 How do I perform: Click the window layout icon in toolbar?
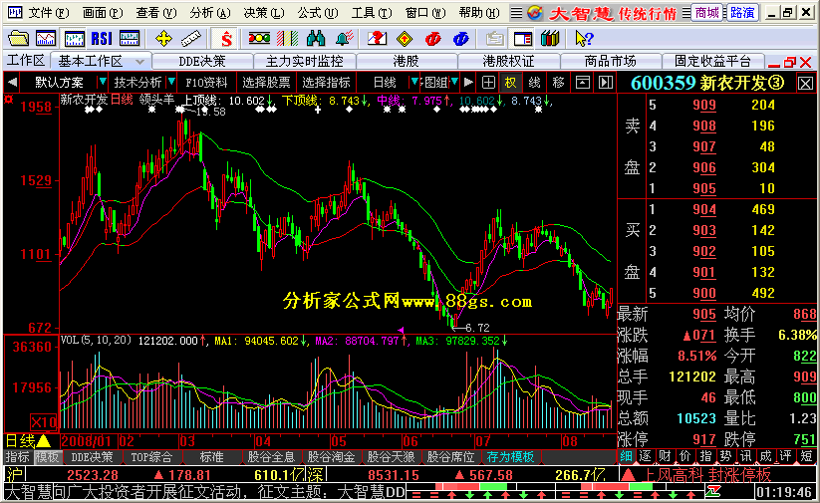[523, 38]
